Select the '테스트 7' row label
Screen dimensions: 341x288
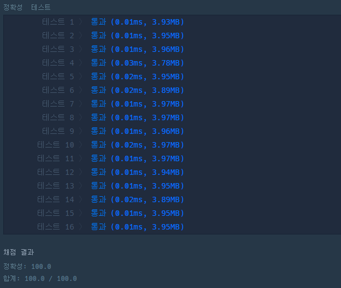(x=58, y=104)
